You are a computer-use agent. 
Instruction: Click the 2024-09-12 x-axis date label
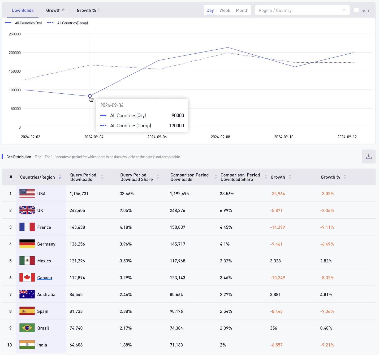point(347,137)
